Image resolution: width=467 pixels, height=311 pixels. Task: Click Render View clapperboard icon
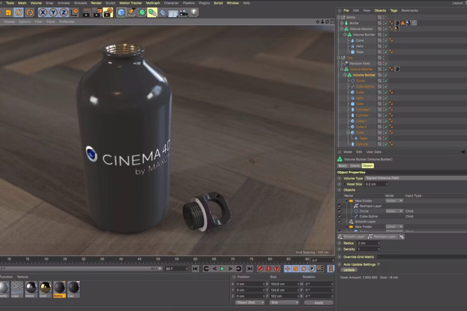[x=86, y=13]
